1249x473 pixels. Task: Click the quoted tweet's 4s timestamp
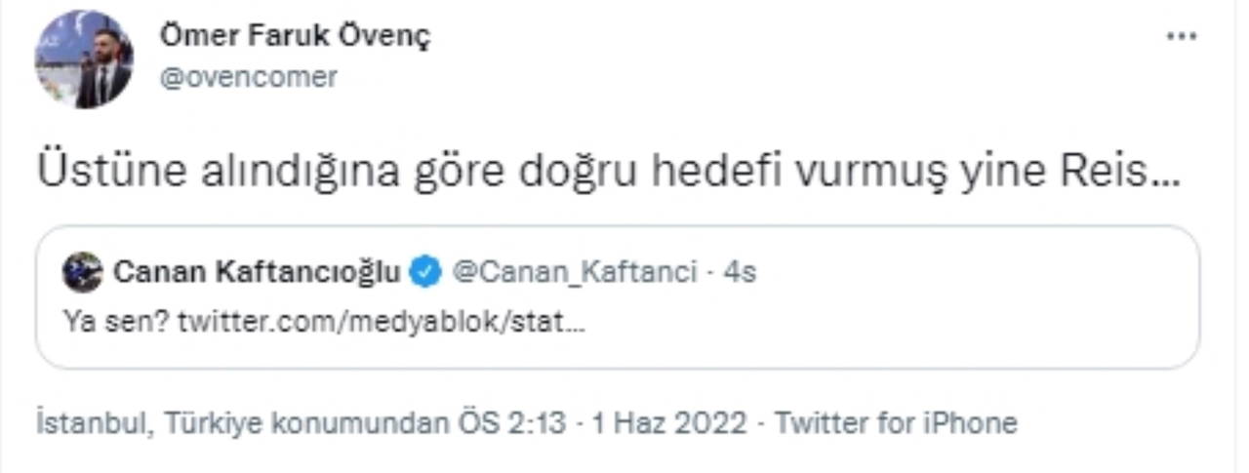coord(740,272)
